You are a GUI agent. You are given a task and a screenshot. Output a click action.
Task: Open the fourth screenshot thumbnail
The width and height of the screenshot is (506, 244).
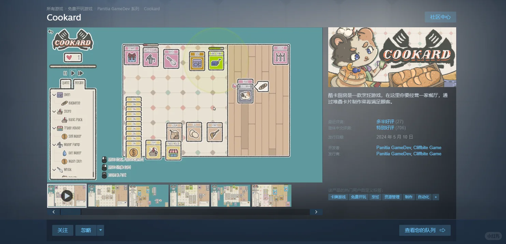pyautogui.click(x=190, y=196)
